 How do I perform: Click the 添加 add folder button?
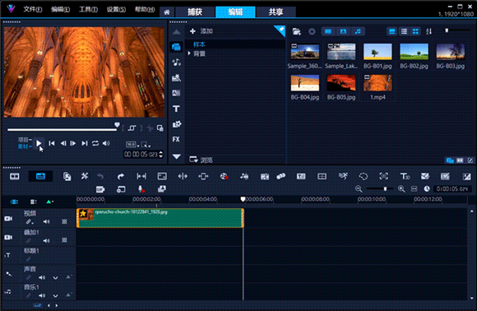[x=201, y=31]
